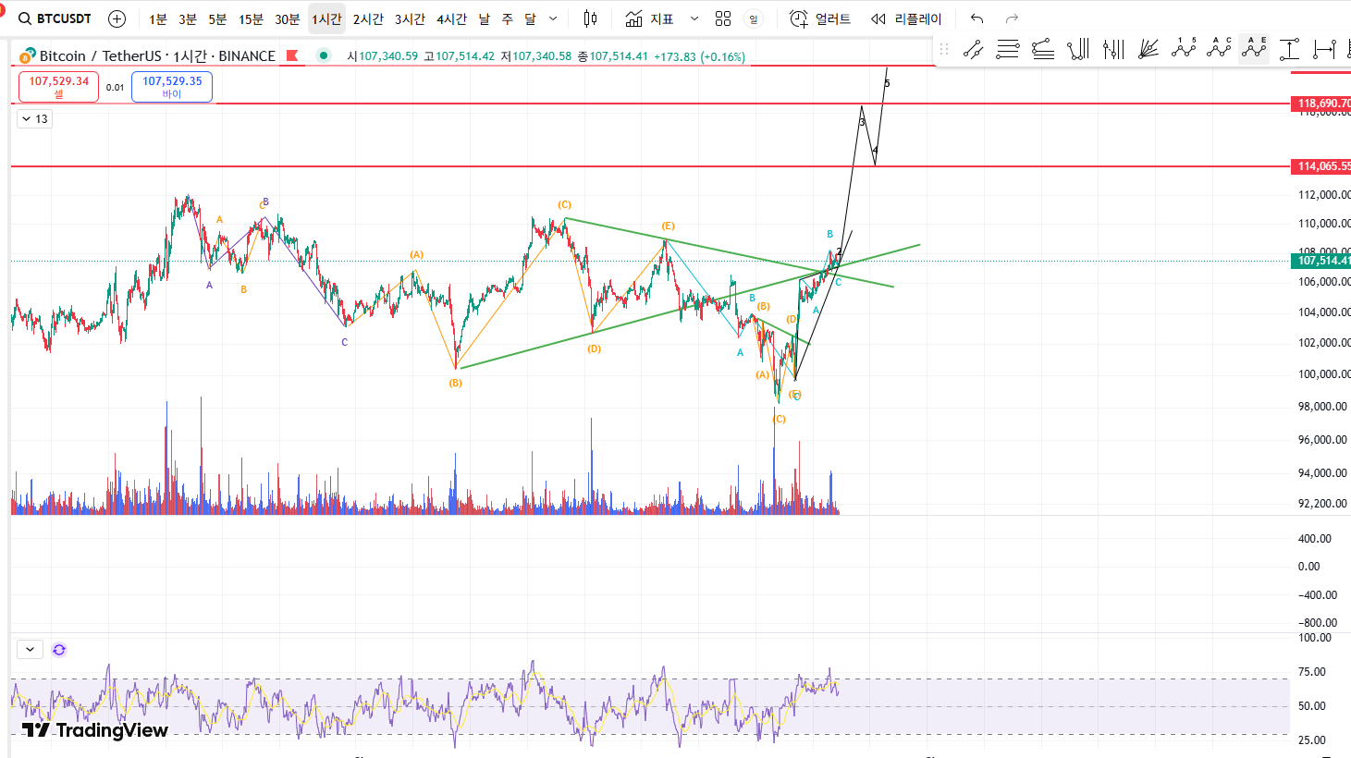Image resolution: width=1351 pixels, height=758 pixels.
Task: Click the 0.01 spread value
Action: coord(115,87)
